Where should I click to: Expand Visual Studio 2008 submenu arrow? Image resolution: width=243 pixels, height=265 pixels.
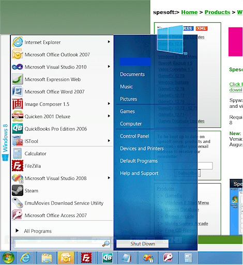point(109,178)
